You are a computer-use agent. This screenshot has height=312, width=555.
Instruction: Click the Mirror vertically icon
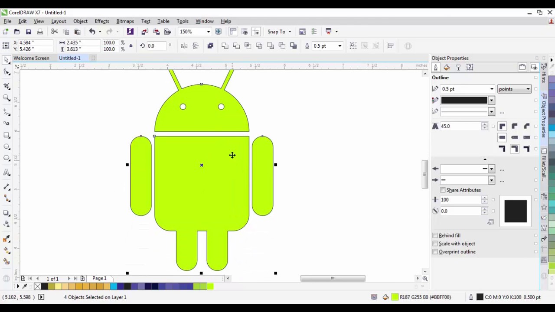[x=195, y=46]
